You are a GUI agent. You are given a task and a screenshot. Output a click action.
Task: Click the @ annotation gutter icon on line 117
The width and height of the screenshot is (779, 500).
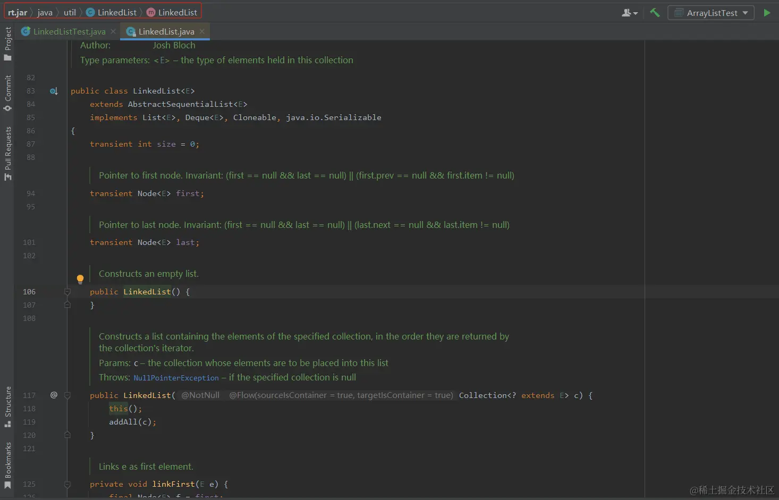54,395
